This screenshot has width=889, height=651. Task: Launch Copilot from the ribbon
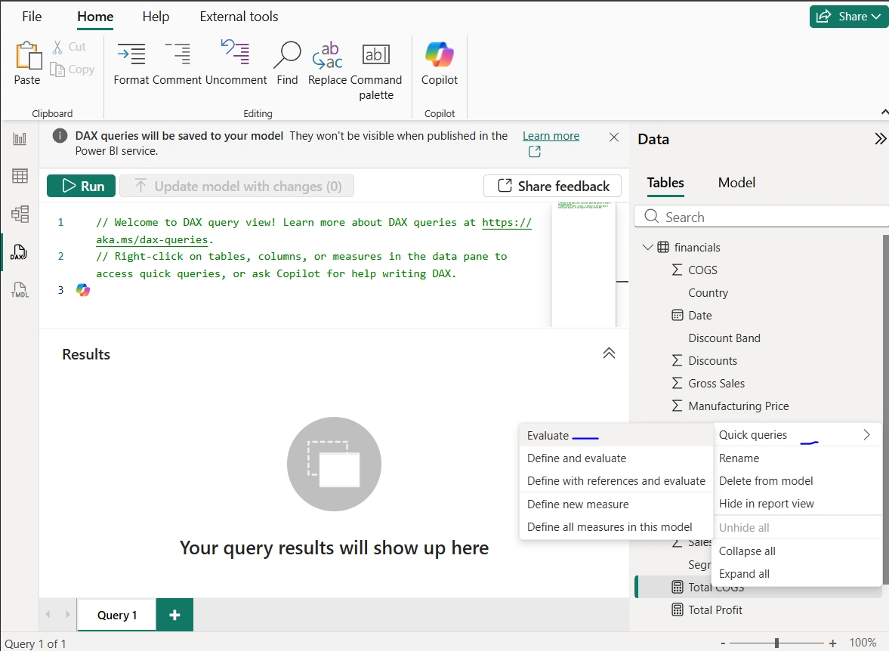(440, 54)
